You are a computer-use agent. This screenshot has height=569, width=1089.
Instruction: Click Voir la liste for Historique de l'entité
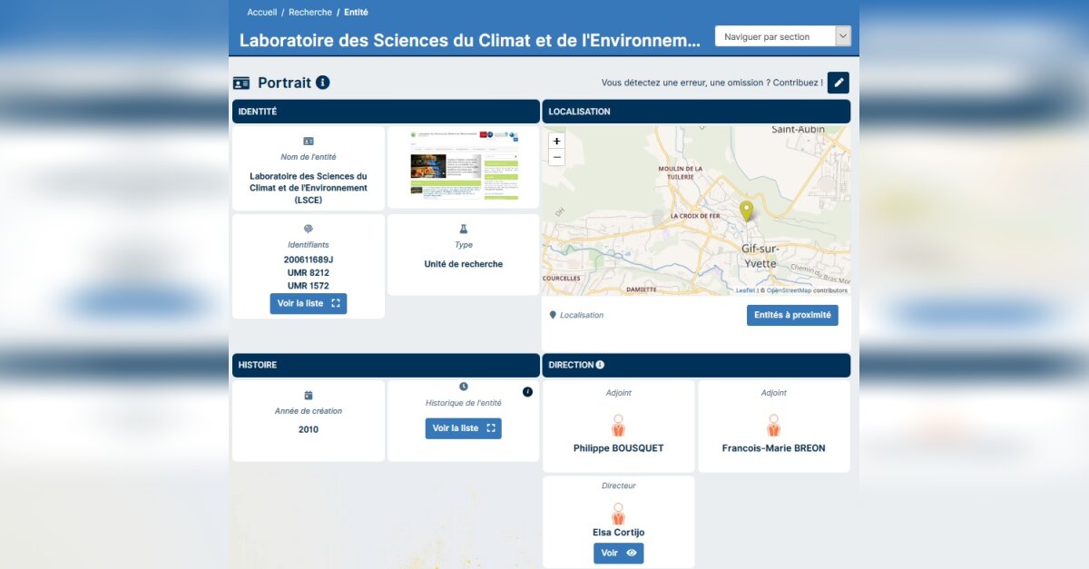(x=464, y=427)
